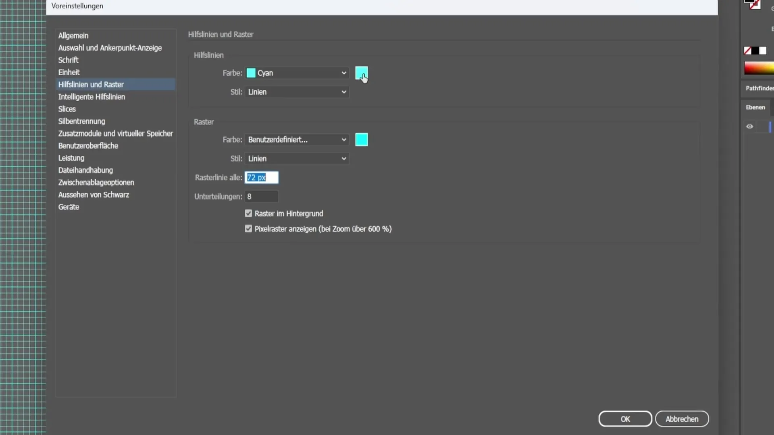Pick a color from the spectrum bar

tap(759, 68)
